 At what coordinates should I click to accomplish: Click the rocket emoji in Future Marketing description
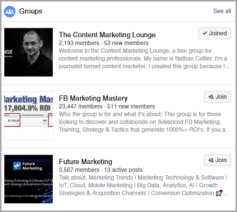219,193
